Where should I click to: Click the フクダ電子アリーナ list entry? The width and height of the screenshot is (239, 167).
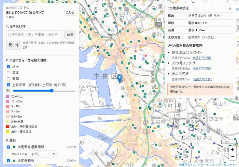[x=184, y=63]
